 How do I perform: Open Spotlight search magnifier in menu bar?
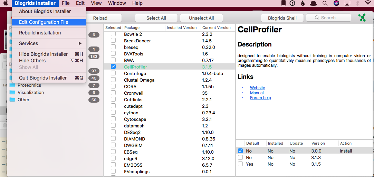(x=325, y=3)
